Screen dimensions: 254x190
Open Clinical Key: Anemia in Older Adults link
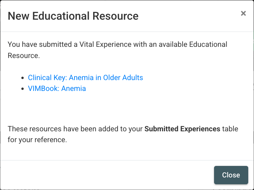tap(85, 78)
